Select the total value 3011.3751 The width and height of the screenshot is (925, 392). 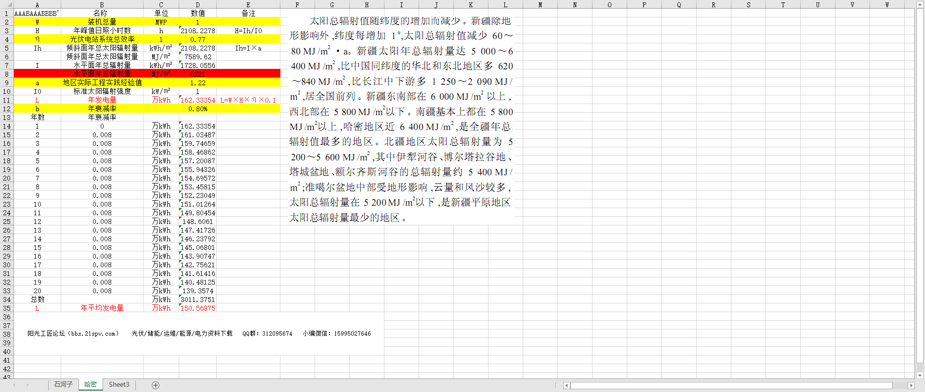coord(198,300)
